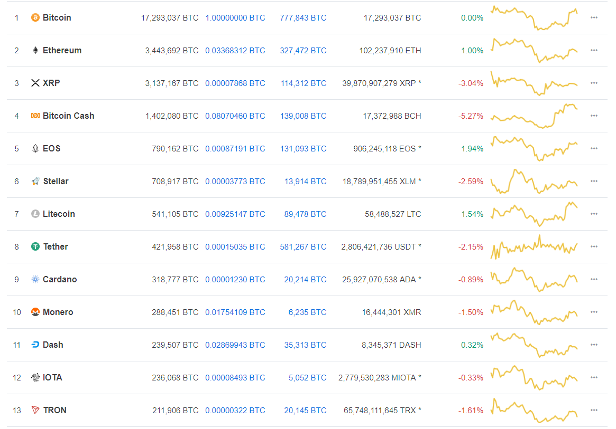Open the EOS coin name link
Viewport: 616px width, 429px height.
(52, 149)
